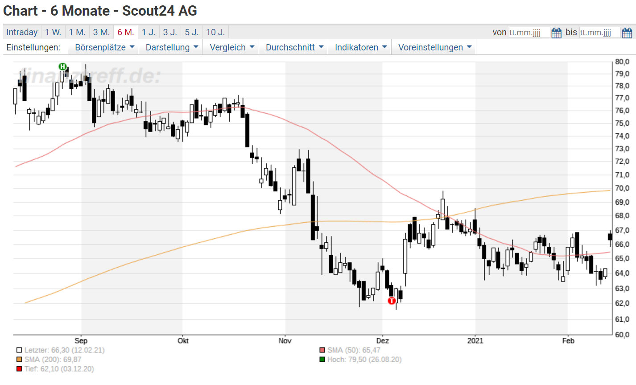
Task: Click the 70,0 price axis label
Action: (x=623, y=188)
